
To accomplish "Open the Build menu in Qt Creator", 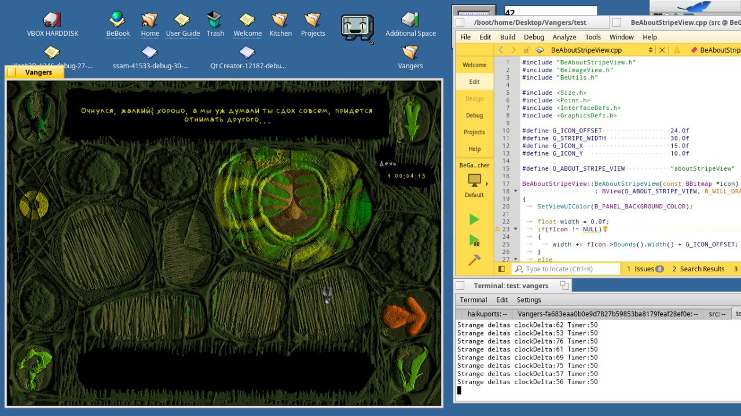I will pyautogui.click(x=508, y=37).
